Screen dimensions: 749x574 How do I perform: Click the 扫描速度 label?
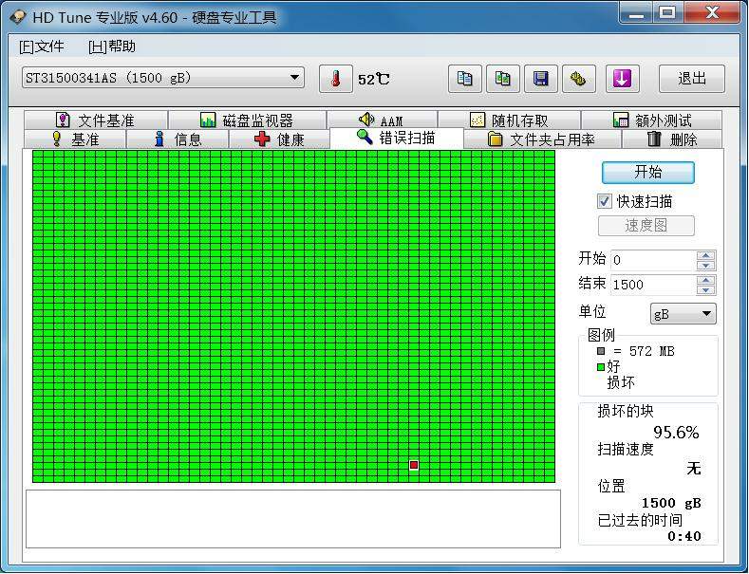(x=626, y=449)
